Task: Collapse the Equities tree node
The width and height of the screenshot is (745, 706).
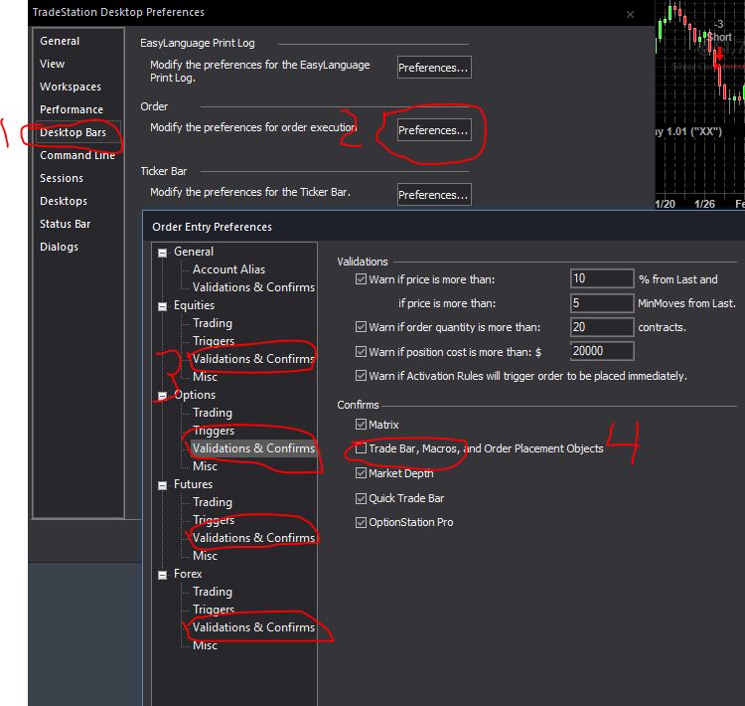Action: (163, 306)
